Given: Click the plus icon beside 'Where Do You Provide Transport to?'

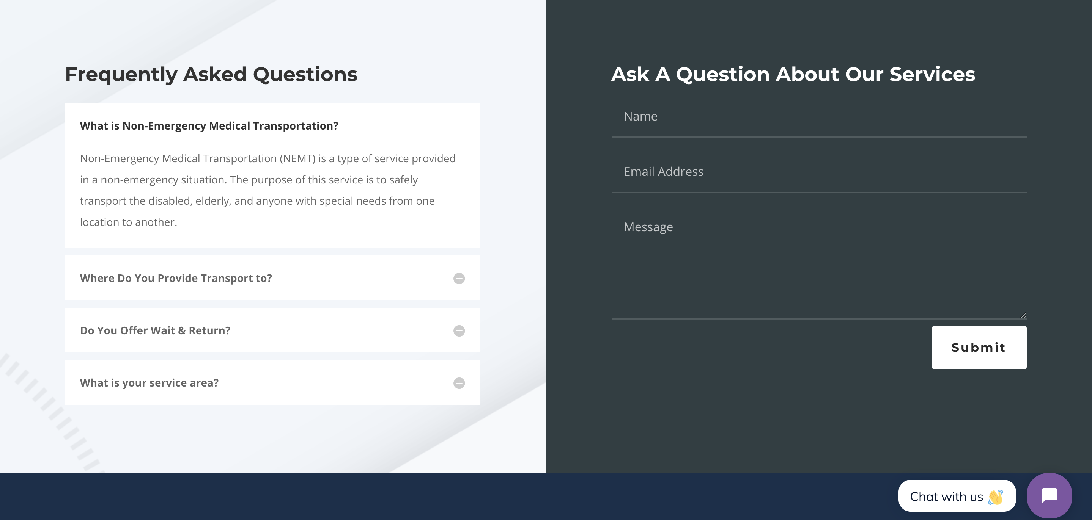Looking at the screenshot, I should point(459,278).
